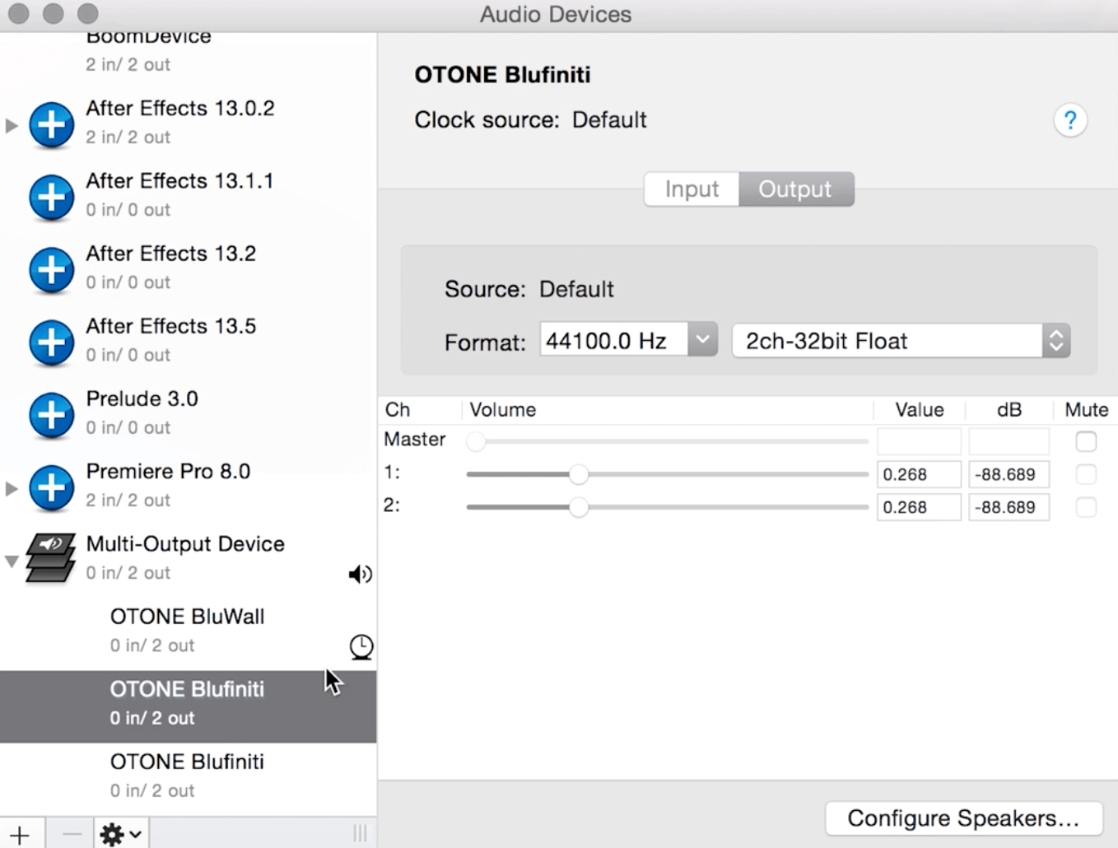
Task: Click channel 1 dB field -88.689
Action: coord(1009,474)
